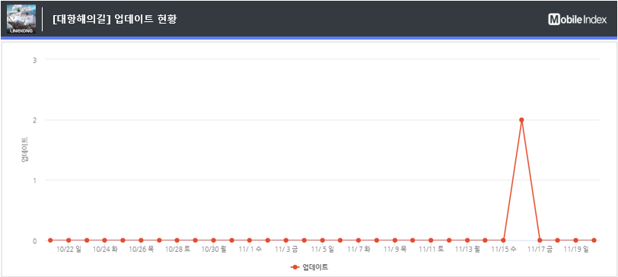Click the x-axis label '11/ 1 수'
The width and height of the screenshot is (618, 277).
(x=250, y=250)
